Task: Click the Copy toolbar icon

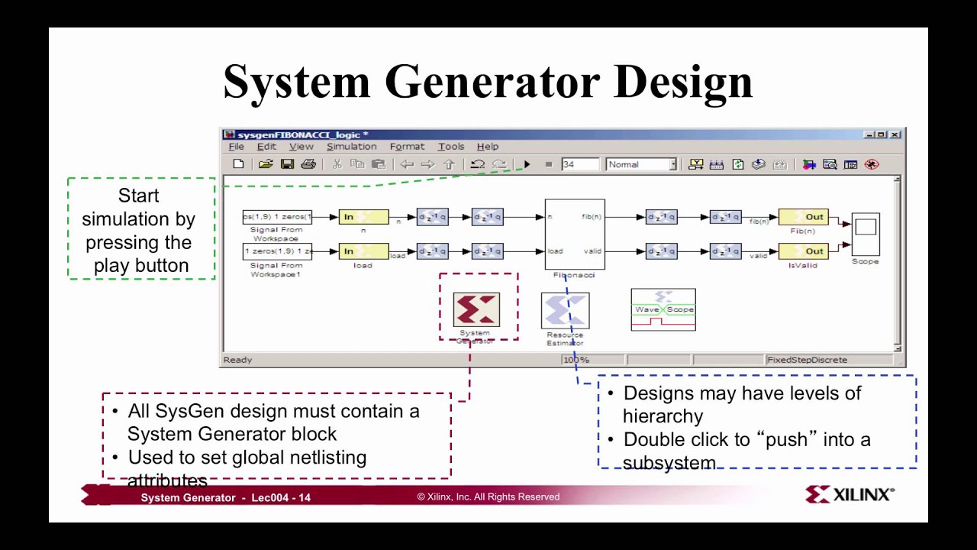Action: point(357,164)
